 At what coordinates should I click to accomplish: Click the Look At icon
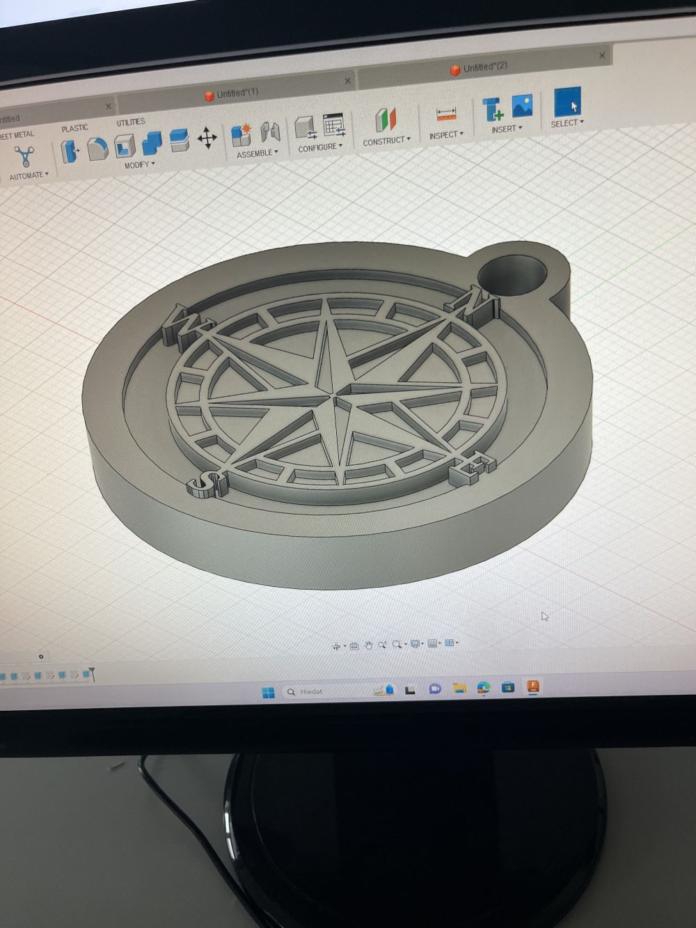pos(354,645)
